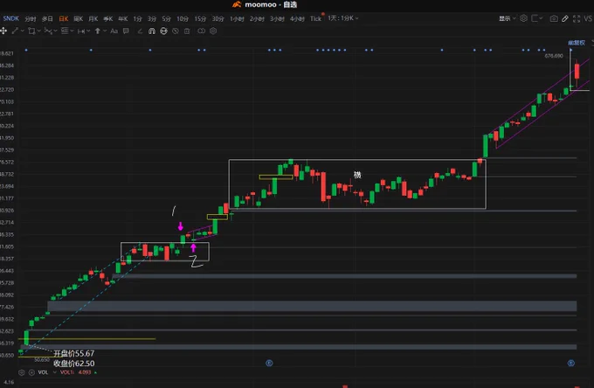Expand trend line tool options arrow
Image resolution: width=594 pixels, height=388 pixels.
(x=23, y=31)
